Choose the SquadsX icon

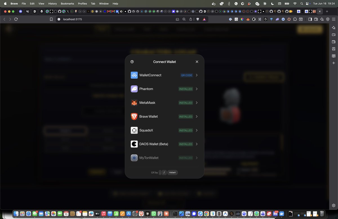coord(134,130)
